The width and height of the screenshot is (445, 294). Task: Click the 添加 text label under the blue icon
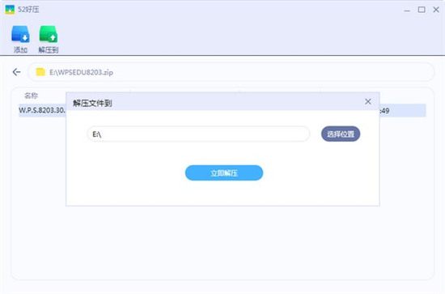point(20,50)
